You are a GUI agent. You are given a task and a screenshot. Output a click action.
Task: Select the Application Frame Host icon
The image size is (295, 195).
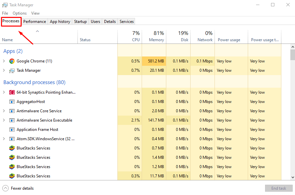(x=12, y=130)
